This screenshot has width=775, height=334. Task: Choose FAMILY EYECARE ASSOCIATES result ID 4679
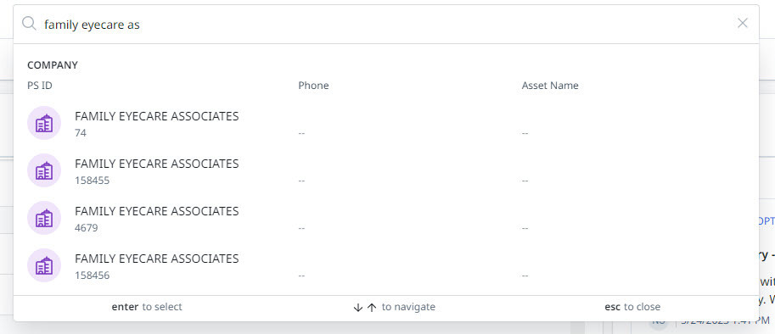386,218
